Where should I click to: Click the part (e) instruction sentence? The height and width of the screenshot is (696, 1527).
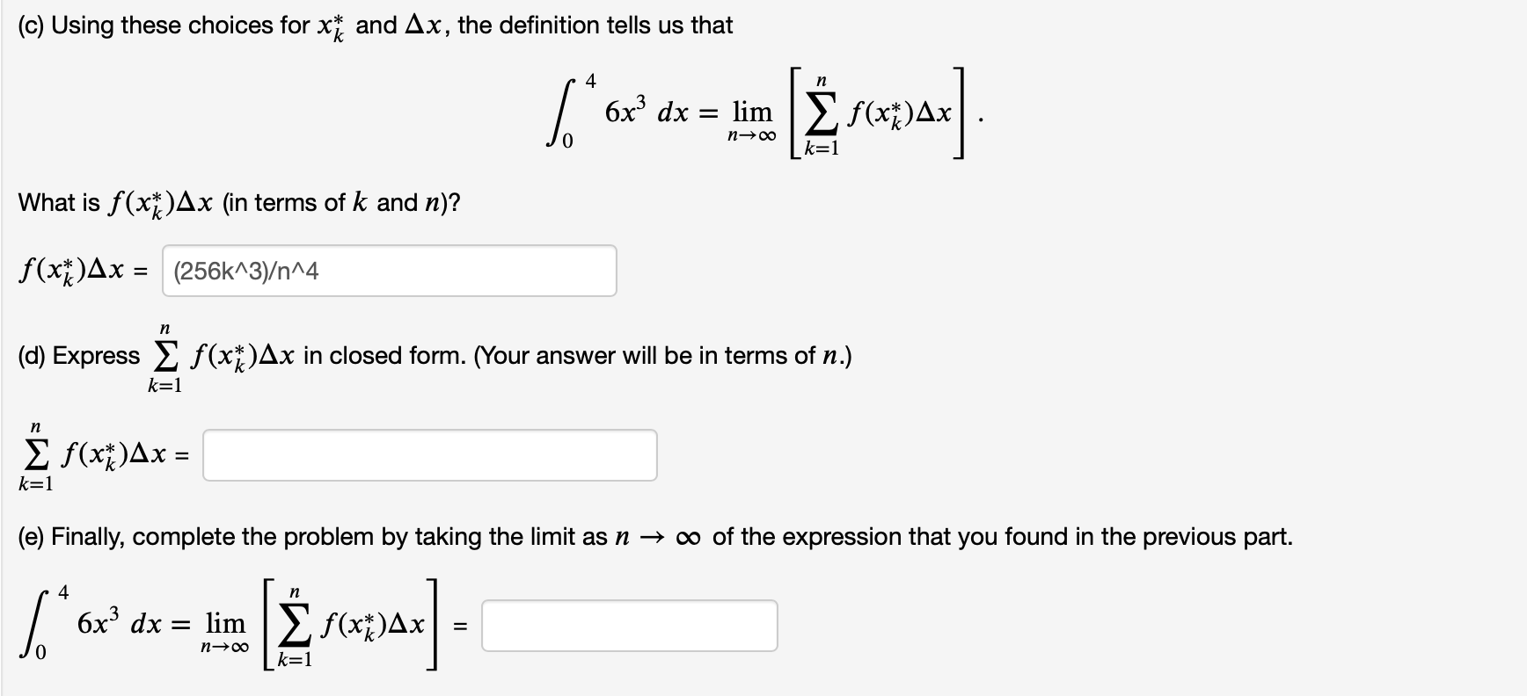pyautogui.click(x=655, y=536)
